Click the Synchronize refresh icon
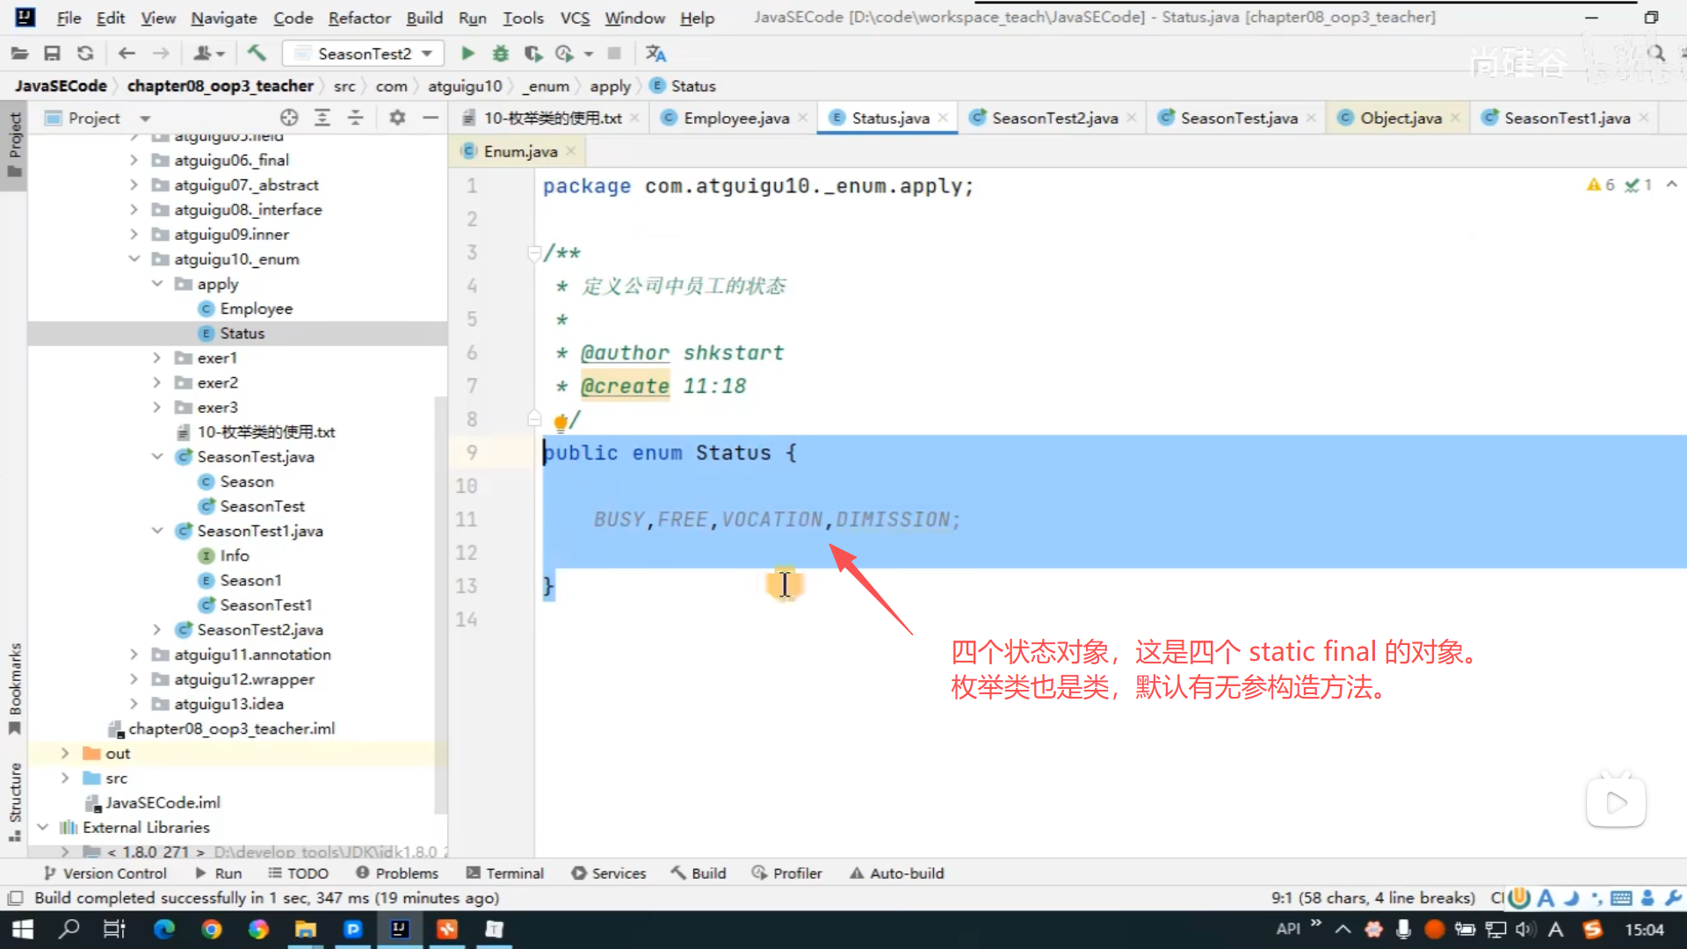The width and height of the screenshot is (1687, 949). (85, 54)
